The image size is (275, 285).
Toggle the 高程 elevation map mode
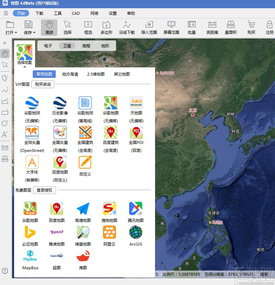coord(86,46)
